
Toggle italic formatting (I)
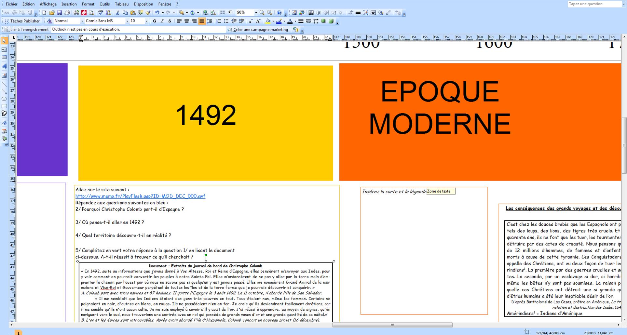[x=162, y=21]
